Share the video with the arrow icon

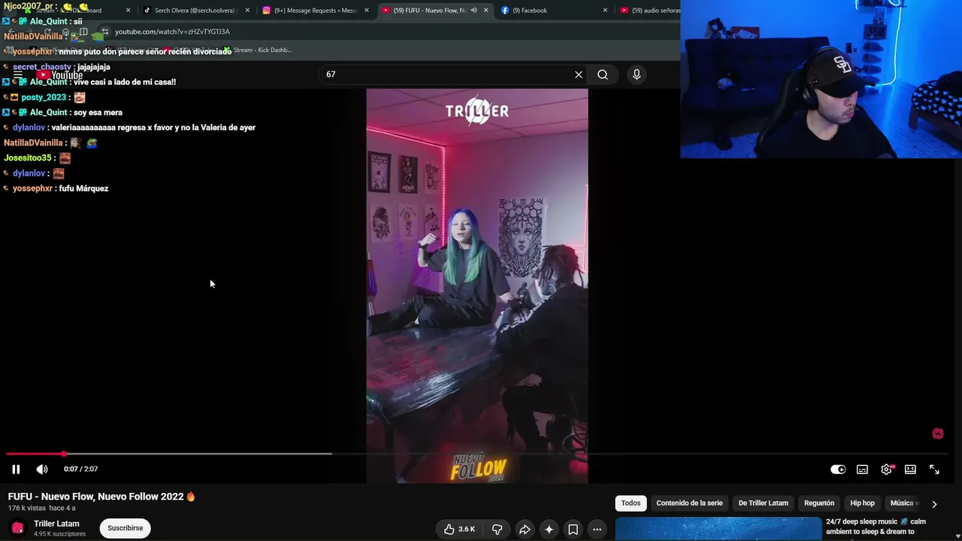525,529
